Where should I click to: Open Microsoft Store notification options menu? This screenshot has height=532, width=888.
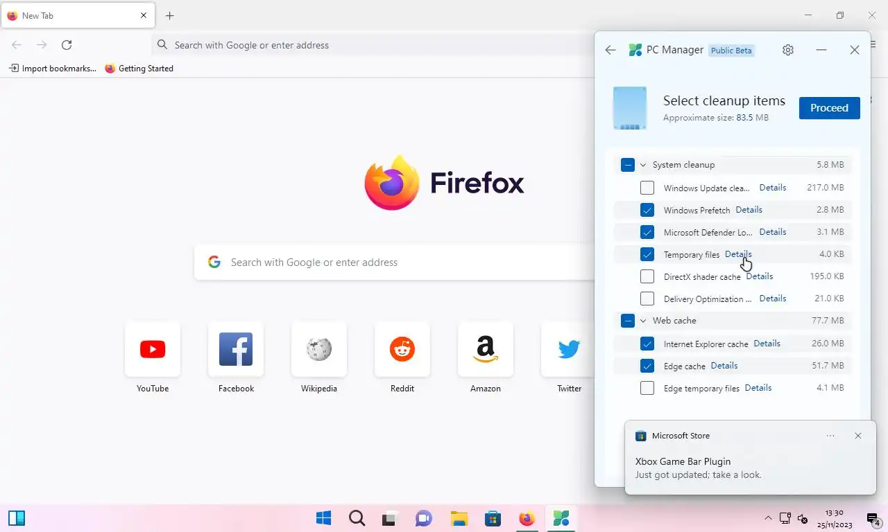point(830,436)
